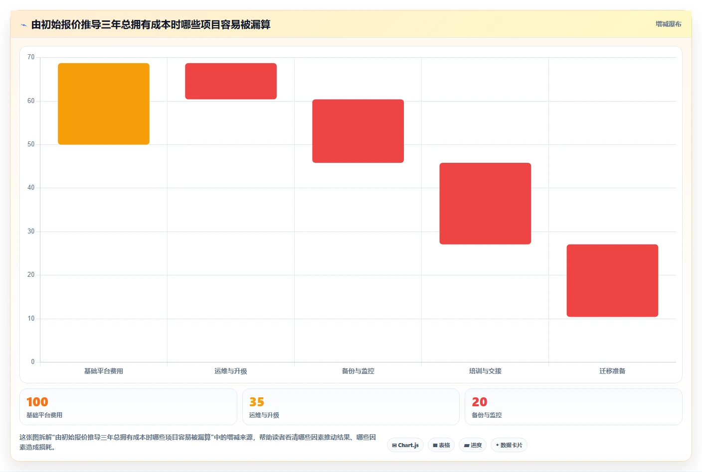Click 运维与升级 label under the 35 value
The height and width of the screenshot is (472, 702).
(x=264, y=415)
